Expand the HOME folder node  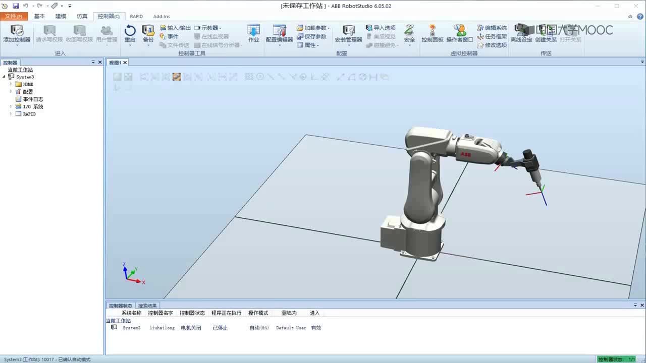tap(11, 84)
